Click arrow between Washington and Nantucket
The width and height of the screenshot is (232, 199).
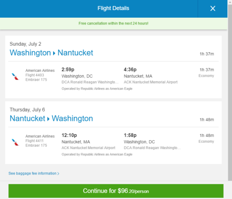54,53
